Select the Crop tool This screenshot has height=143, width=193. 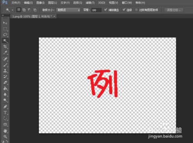[5, 47]
